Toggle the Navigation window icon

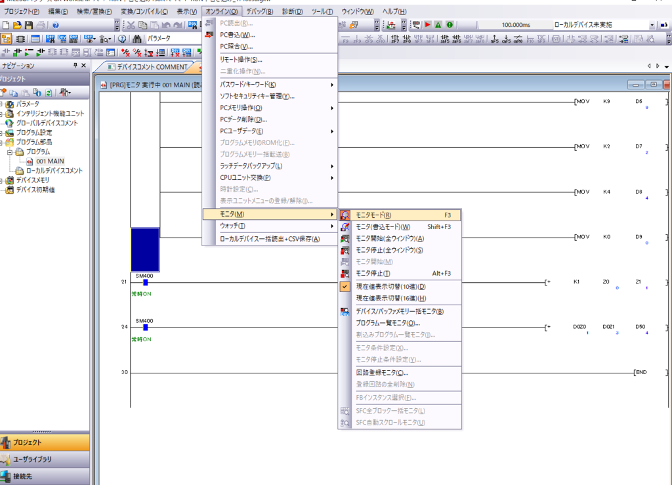[6, 39]
